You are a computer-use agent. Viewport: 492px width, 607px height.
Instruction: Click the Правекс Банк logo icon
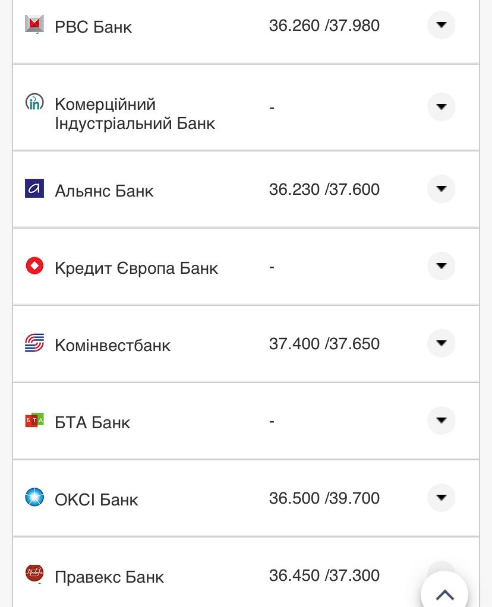34,574
